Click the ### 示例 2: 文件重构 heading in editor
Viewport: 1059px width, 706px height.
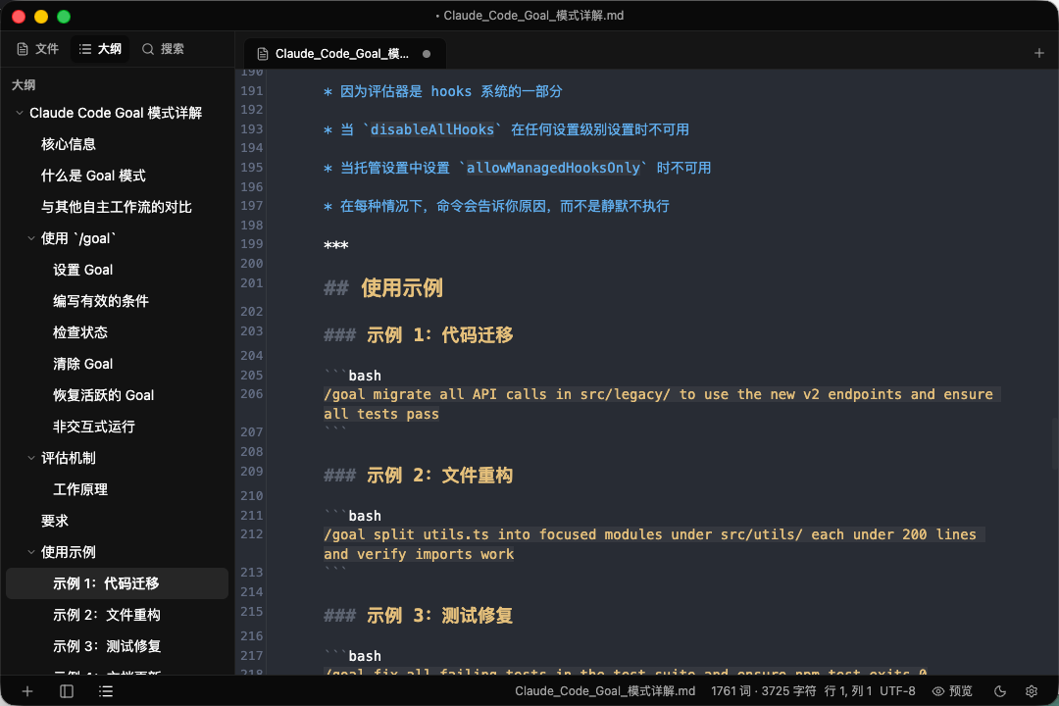click(x=418, y=476)
